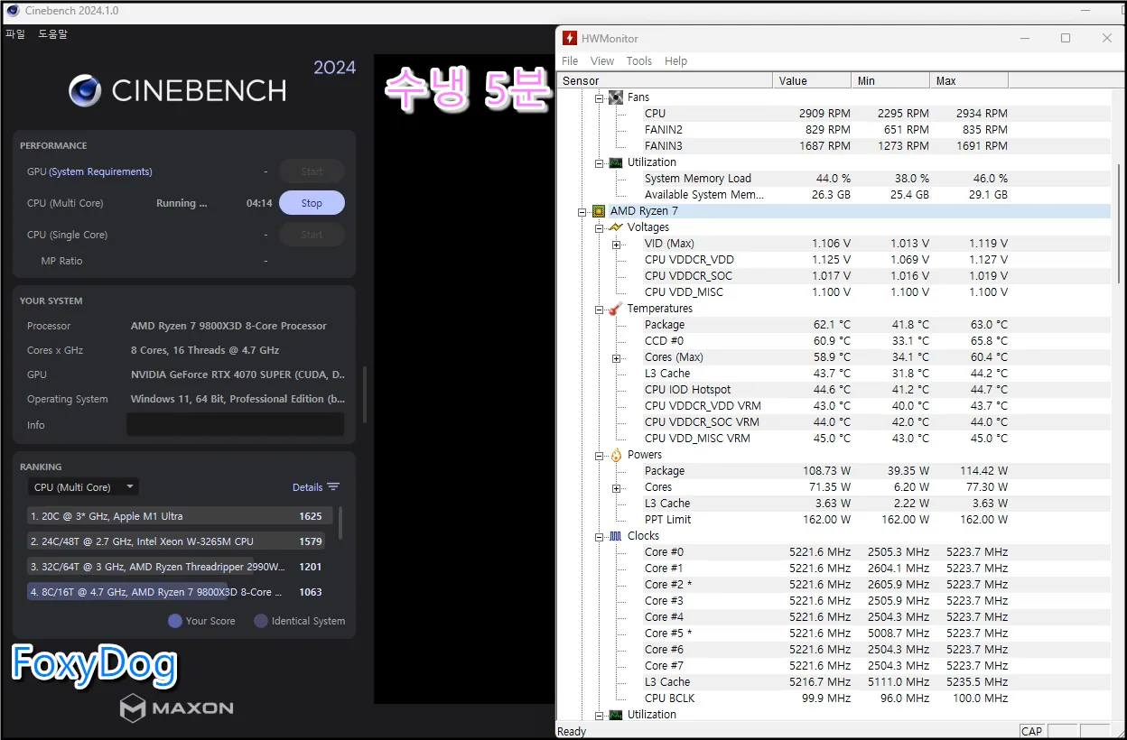
Task: Select the Intel Xeon W-3265M ranking entry
Action: coord(180,541)
